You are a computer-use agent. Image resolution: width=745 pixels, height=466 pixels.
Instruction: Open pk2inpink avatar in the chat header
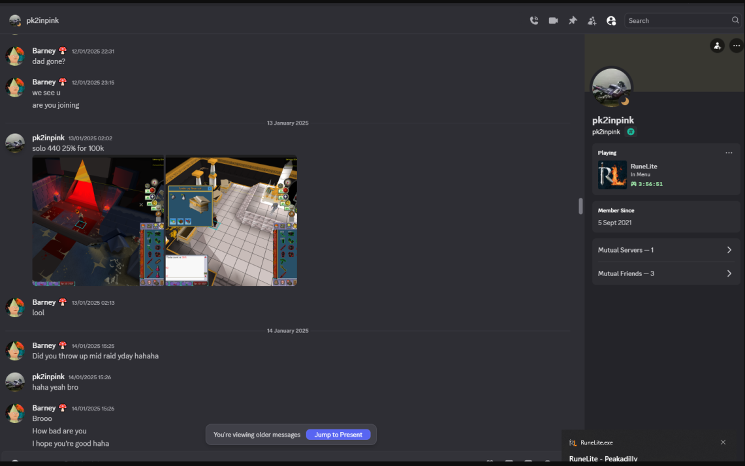tap(15, 20)
